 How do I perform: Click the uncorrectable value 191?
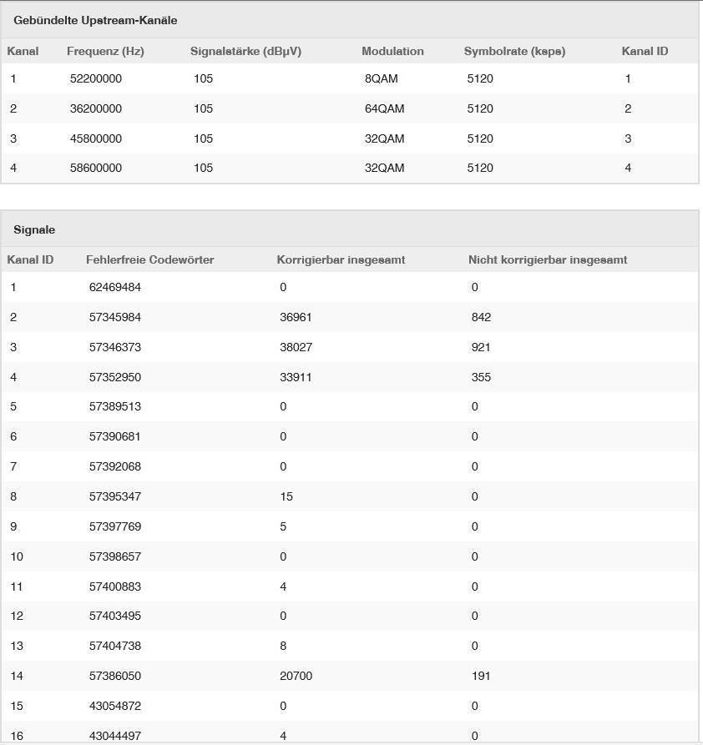[481, 677]
